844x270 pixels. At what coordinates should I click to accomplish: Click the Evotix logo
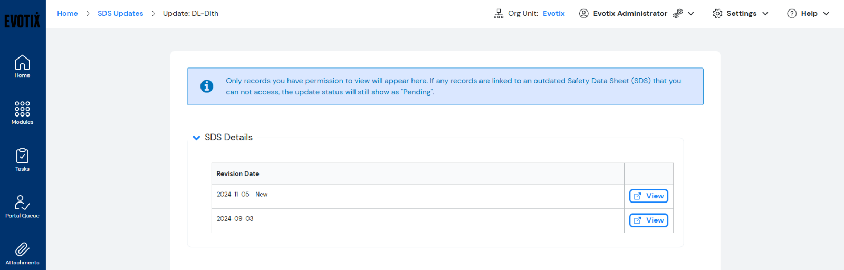click(22, 20)
